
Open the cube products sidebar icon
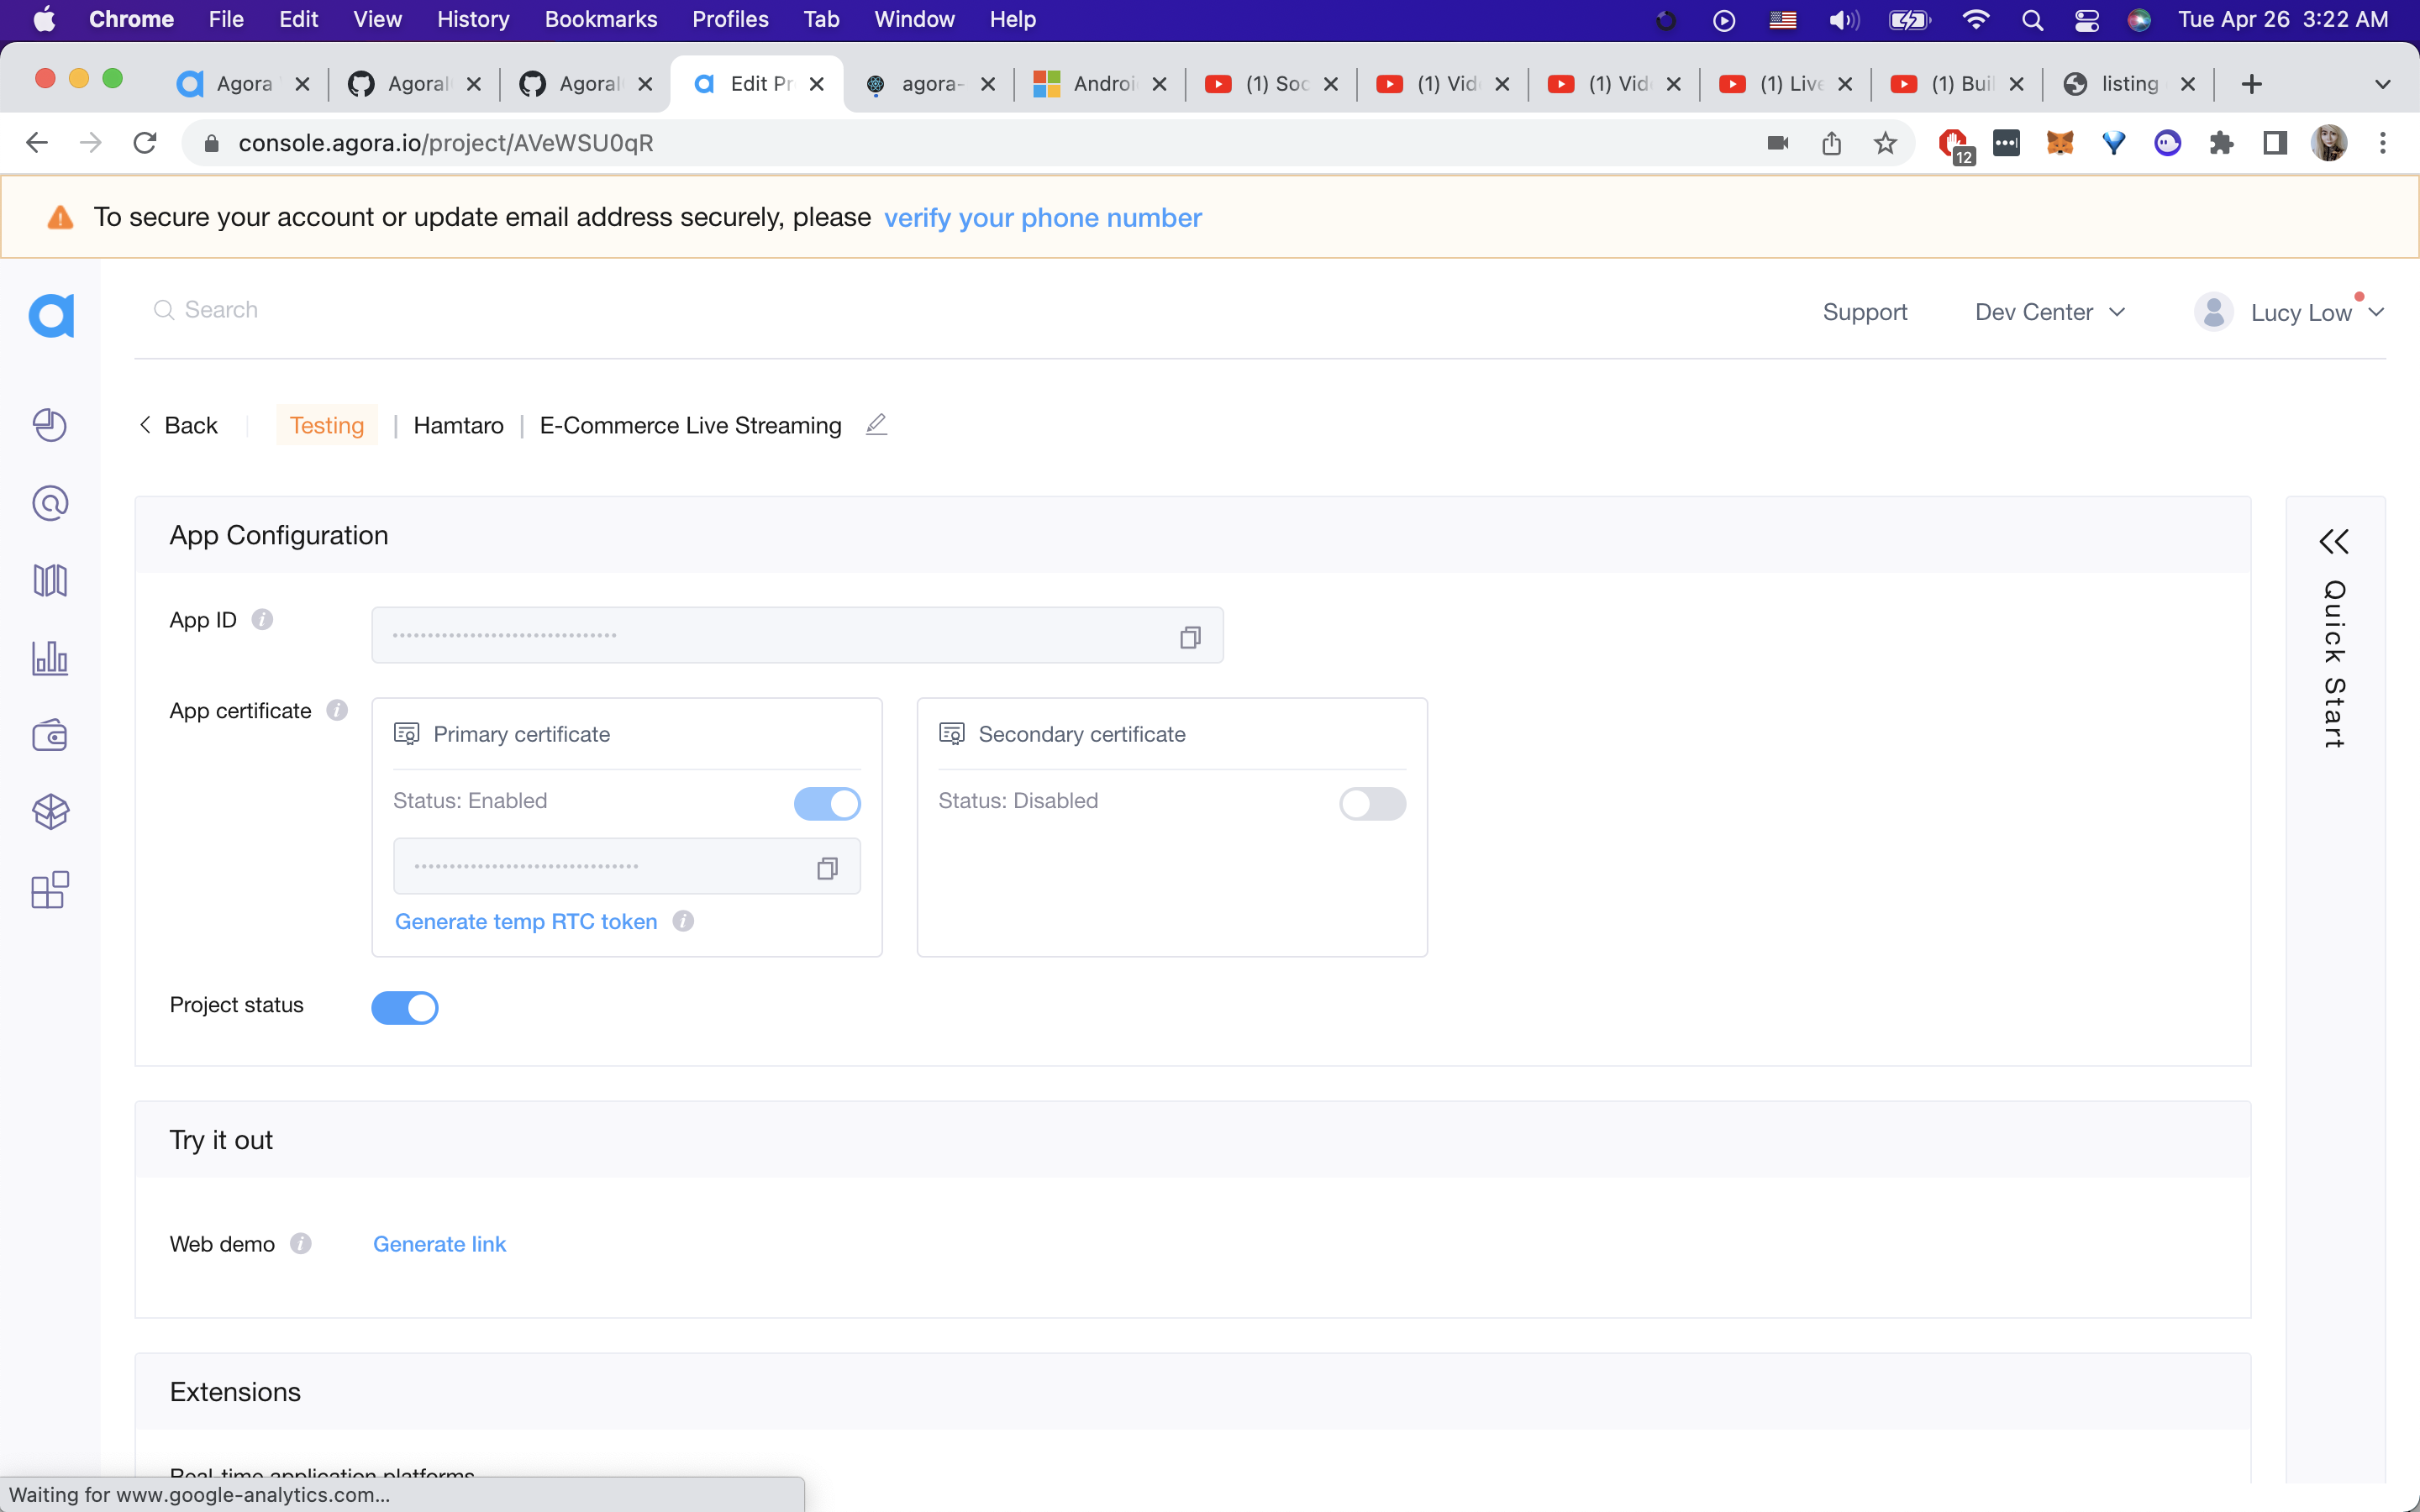(x=50, y=812)
